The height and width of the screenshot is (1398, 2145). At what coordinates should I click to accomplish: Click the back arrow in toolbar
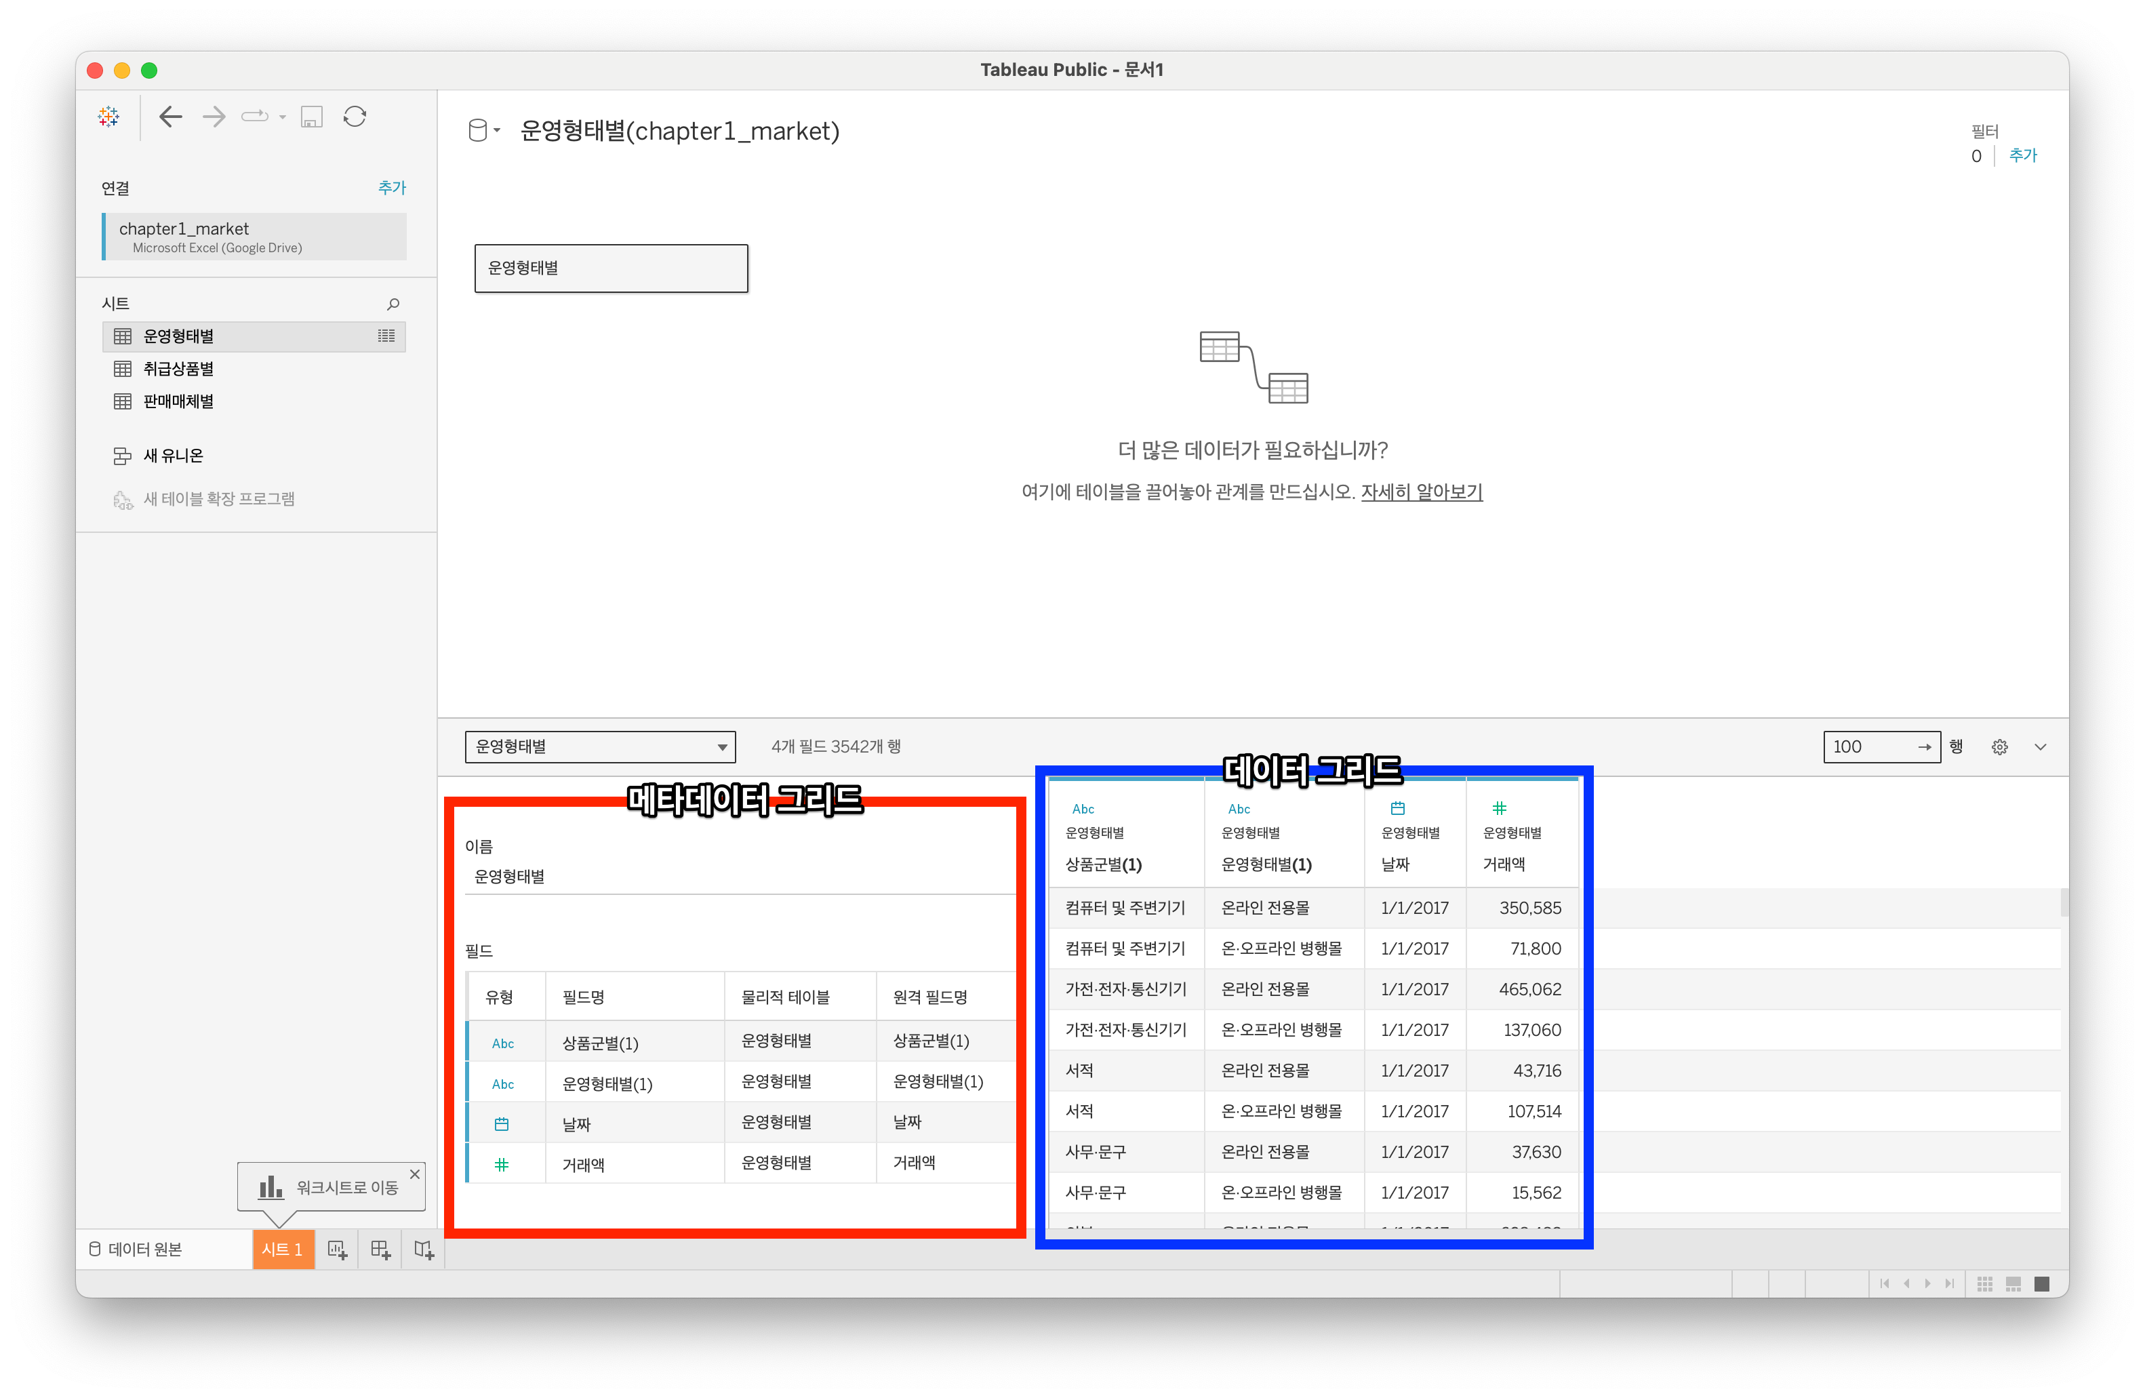pyautogui.click(x=170, y=117)
